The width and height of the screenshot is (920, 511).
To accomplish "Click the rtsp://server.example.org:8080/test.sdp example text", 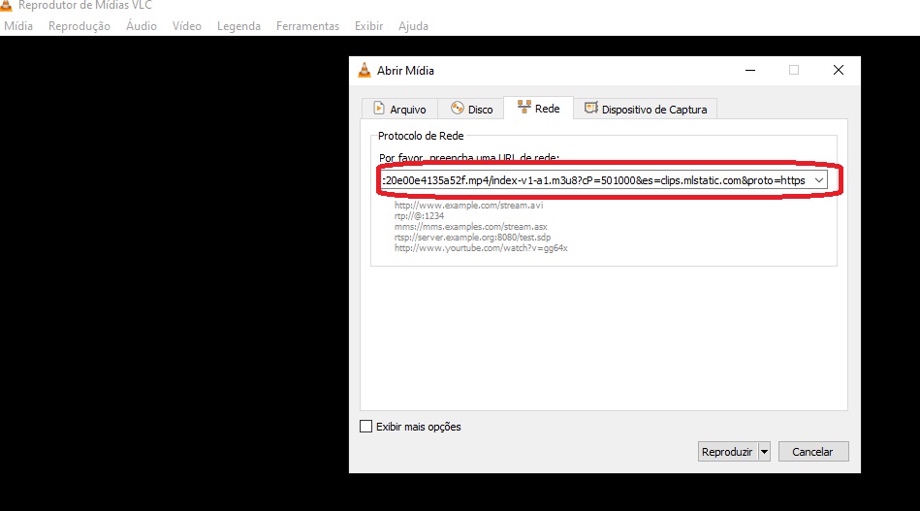I will pyautogui.click(x=472, y=237).
